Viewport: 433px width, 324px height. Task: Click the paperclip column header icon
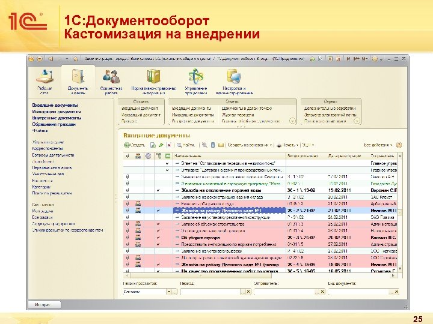pos(127,156)
